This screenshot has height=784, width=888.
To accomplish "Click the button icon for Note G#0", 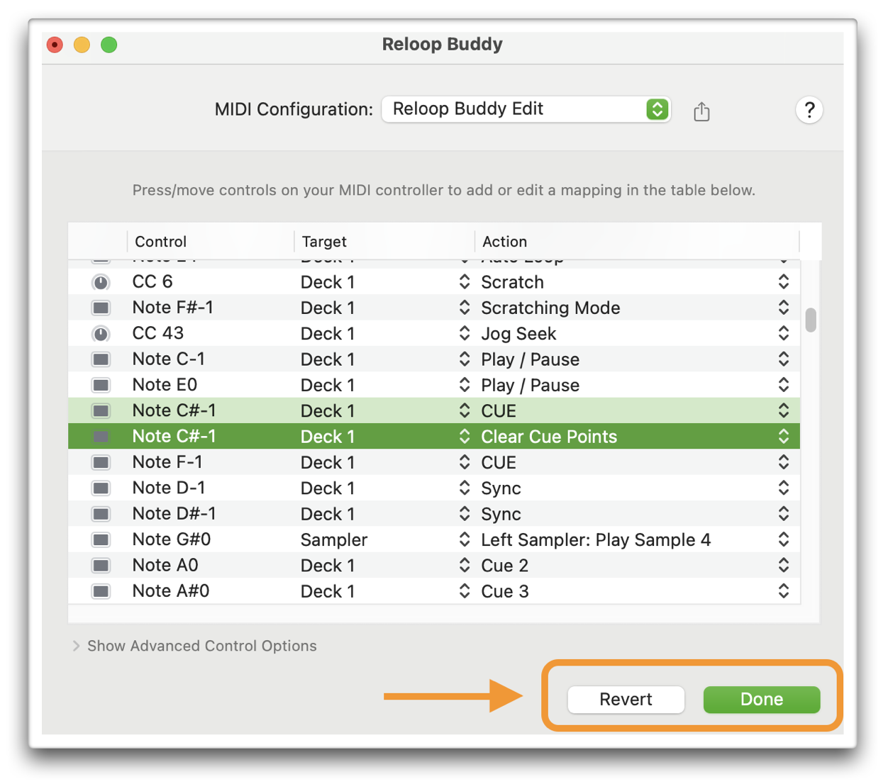I will point(101,540).
